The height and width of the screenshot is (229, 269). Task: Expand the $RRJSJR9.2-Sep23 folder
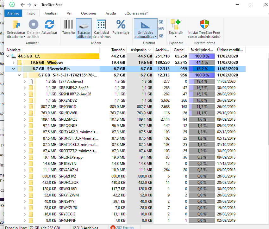click(25, 88)
